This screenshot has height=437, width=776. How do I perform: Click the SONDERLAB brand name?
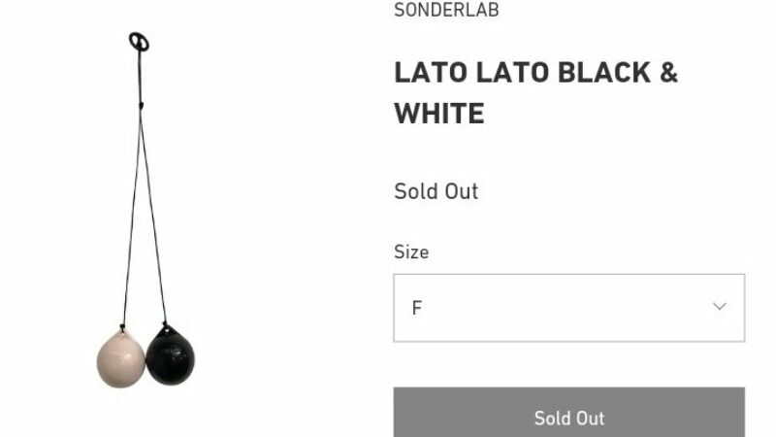pos(446,11)
